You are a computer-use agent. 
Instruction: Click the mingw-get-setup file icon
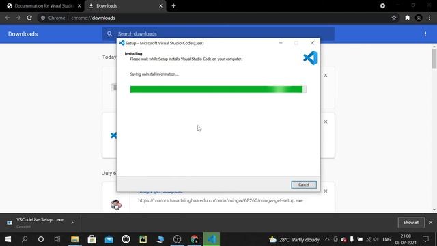tap(116, 204)
